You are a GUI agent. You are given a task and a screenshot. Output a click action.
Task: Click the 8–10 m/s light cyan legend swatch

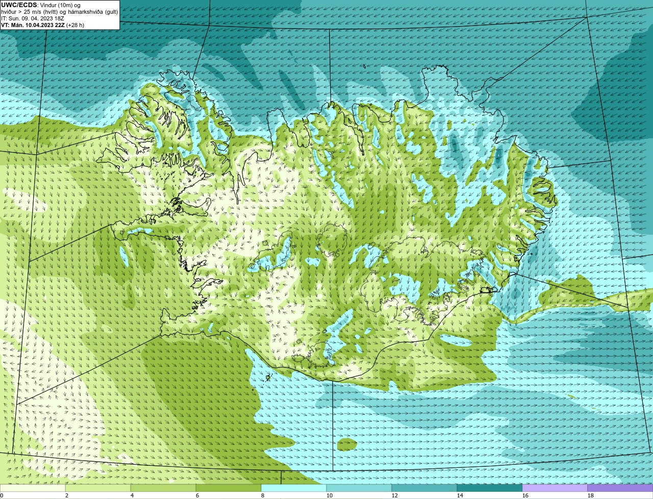294,488
